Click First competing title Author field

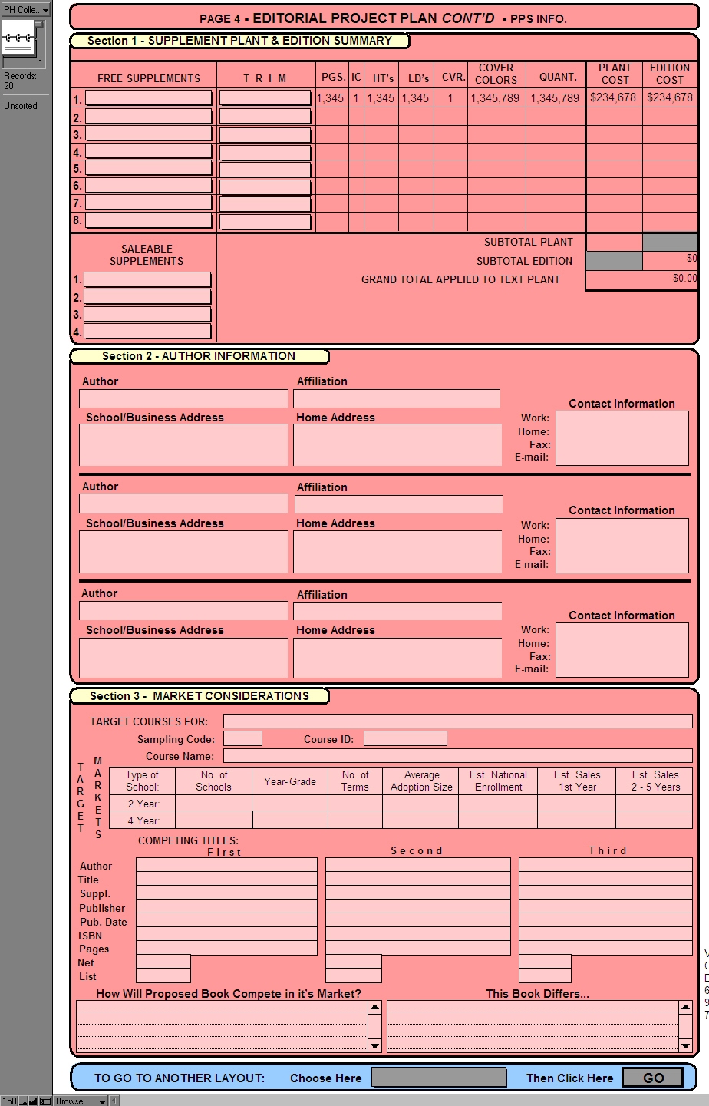[x=226, y=865]
